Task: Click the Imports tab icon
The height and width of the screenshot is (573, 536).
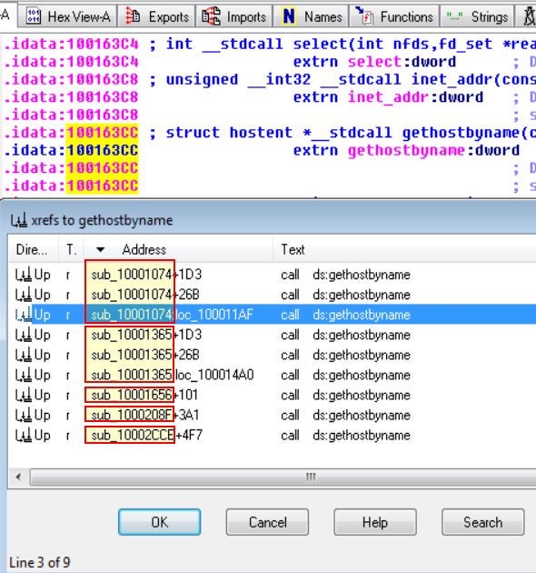Action: tap(212, 16)
